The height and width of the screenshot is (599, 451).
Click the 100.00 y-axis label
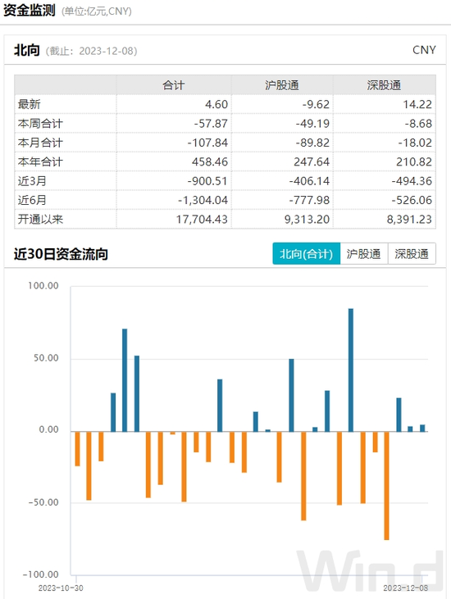pos(43,286)
